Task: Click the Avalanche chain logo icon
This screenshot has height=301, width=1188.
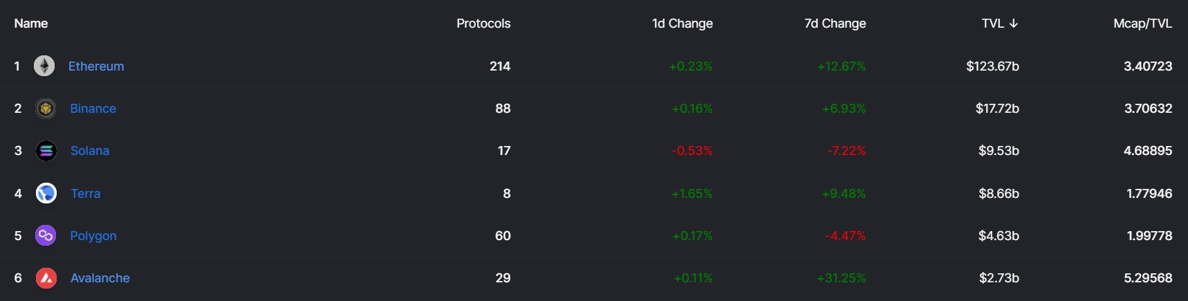Action: [46, 278]
